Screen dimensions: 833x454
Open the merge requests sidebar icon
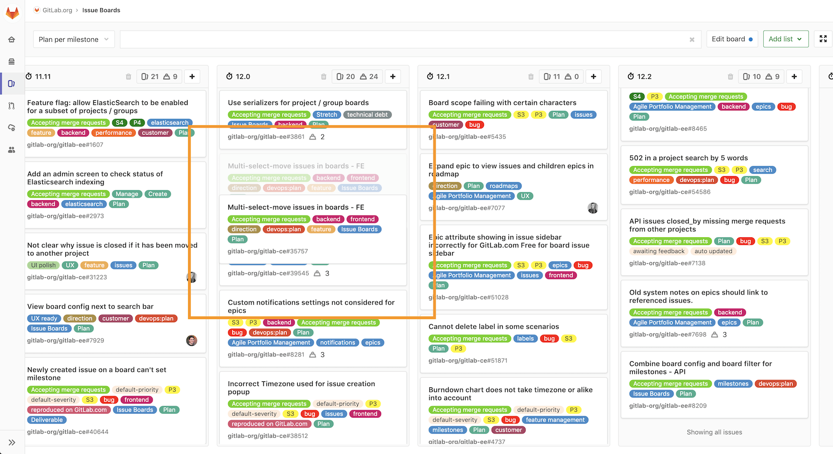[x=12, y=106]
